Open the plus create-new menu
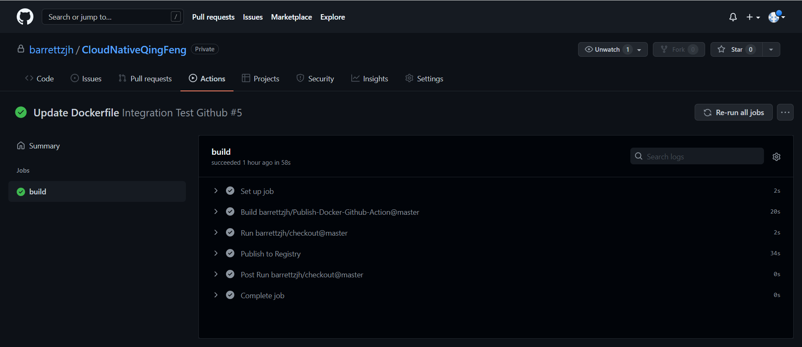The image size is (802, 347). pos(753,17)
